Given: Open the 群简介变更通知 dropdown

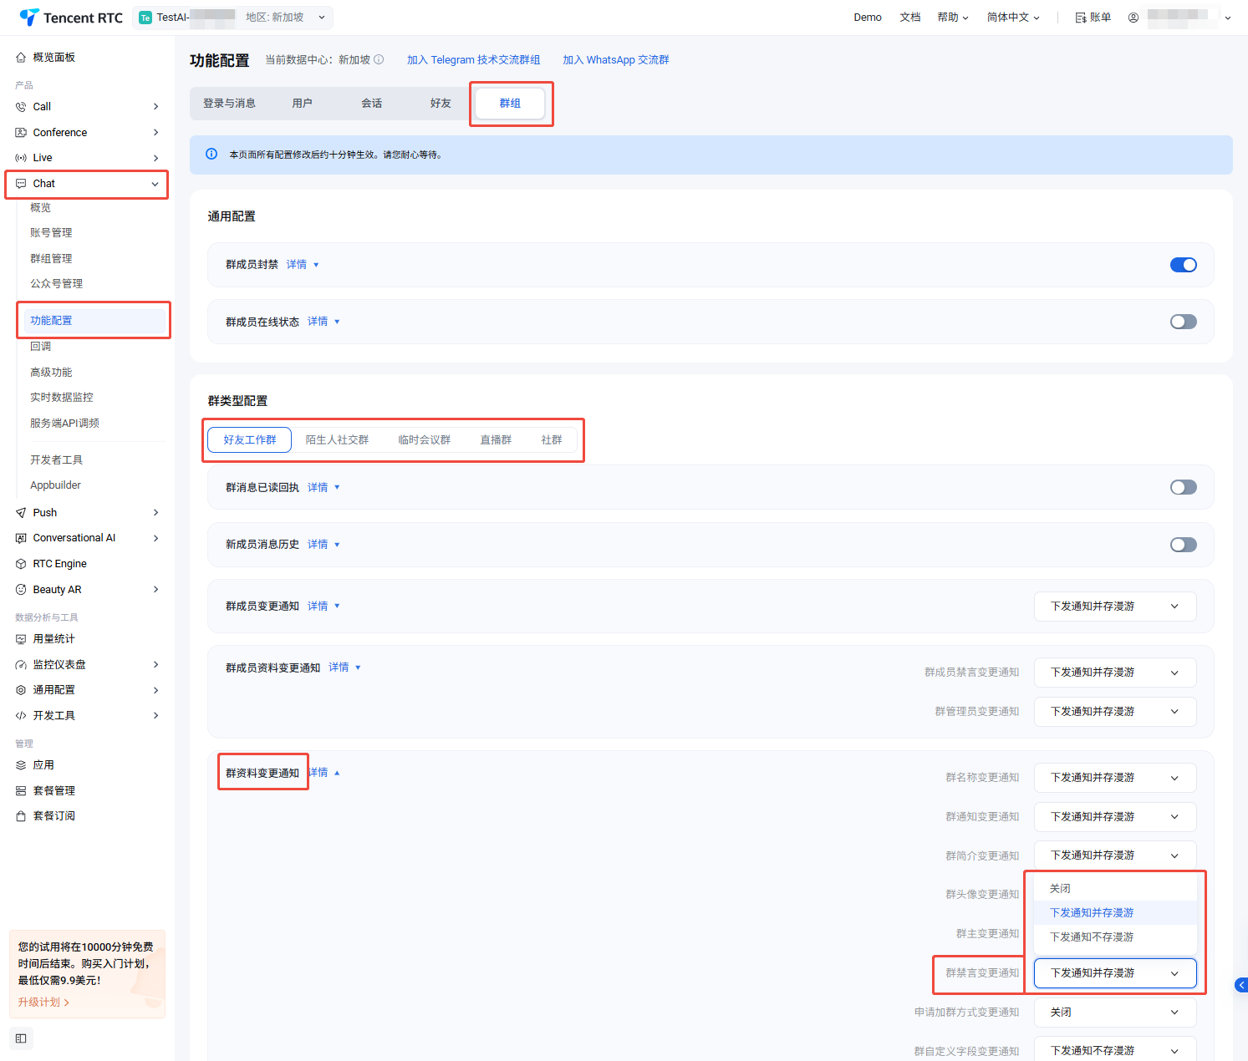Looking at the screenshot, I should (1115, 855).
